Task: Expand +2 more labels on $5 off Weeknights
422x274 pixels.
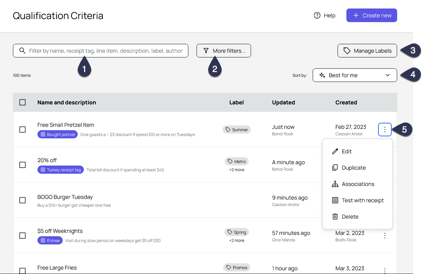Action: pyautogui.click(x=237, y=240)
